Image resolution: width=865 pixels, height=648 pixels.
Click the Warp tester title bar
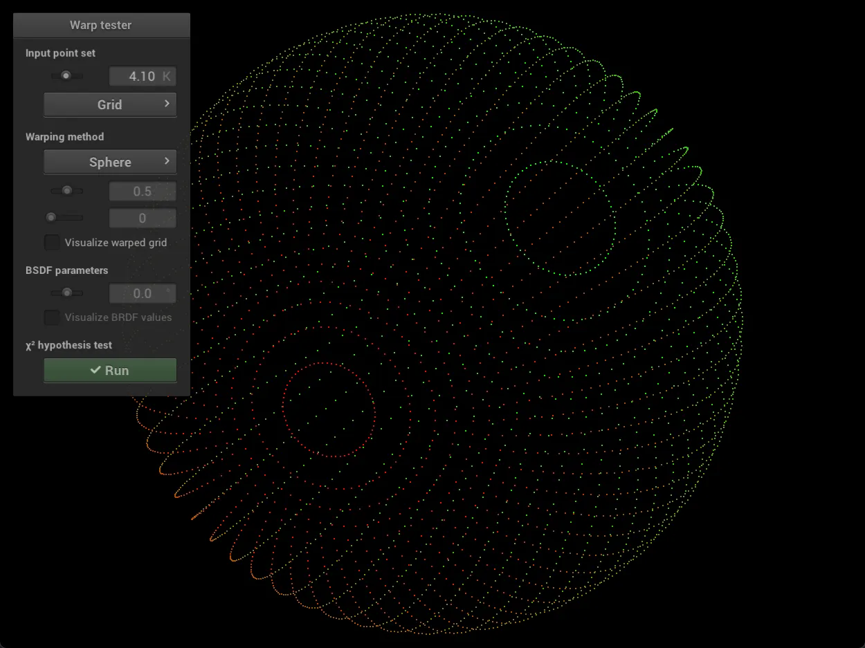coord(101,25)
